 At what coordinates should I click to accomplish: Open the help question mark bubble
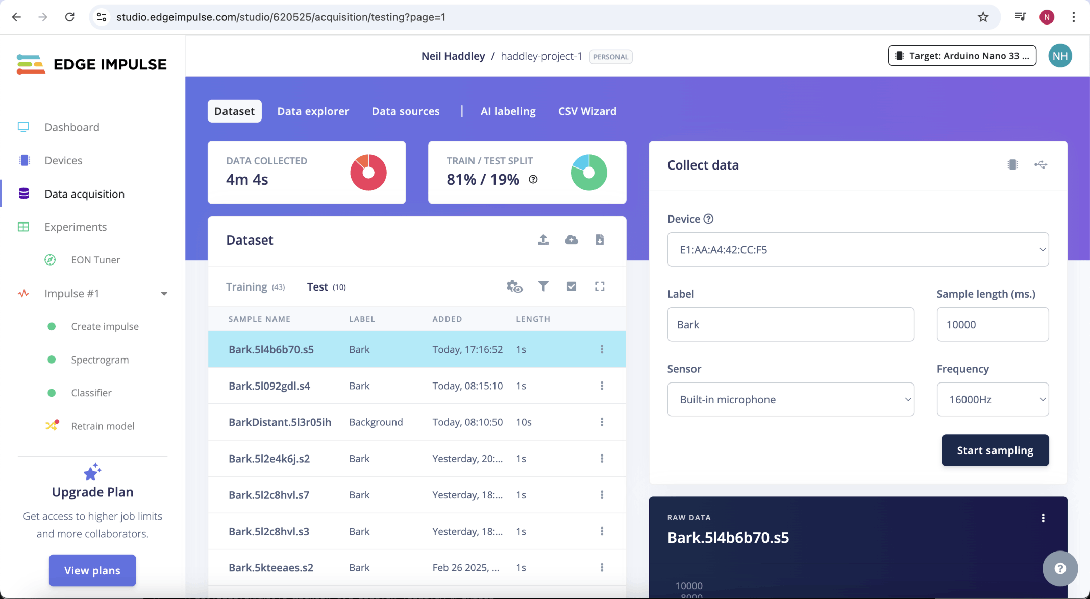[1060, 568]
